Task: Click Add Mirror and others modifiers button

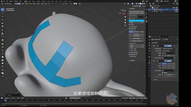Action: click(137, 13)
